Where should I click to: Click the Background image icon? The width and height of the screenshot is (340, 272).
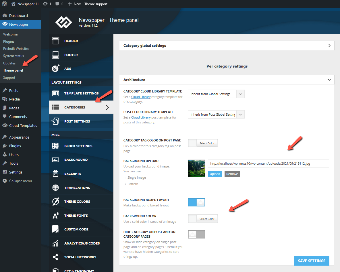tap(55, 160)
